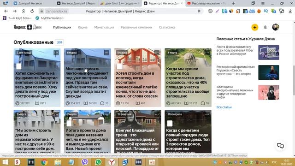Click the Яндекс Дзен logo
This screenshot has height=166, width=295.
[x=28, y=27]
